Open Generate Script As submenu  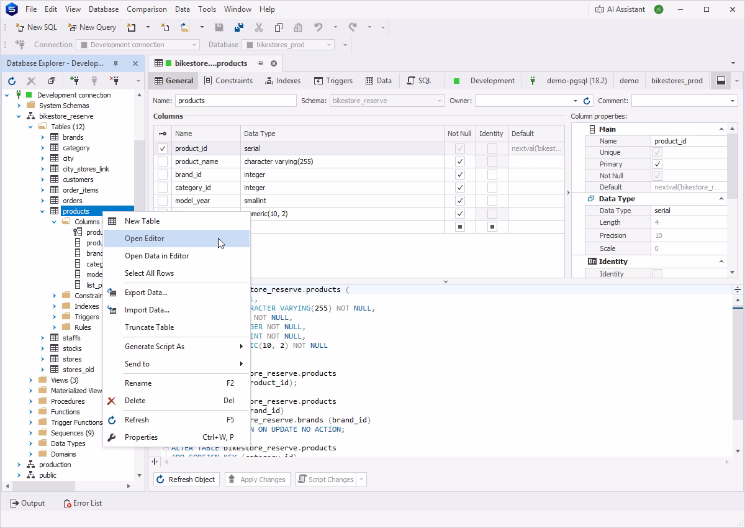coord(176,347)
